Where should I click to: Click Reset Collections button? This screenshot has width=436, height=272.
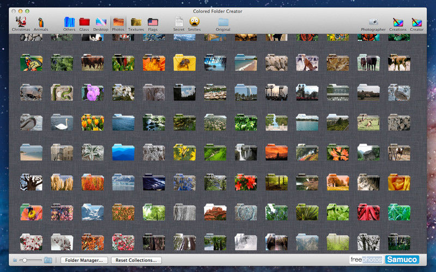[x=136, y=260]
